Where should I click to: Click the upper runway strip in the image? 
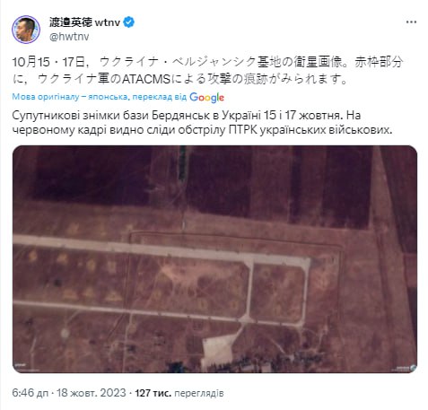point(162,250)
